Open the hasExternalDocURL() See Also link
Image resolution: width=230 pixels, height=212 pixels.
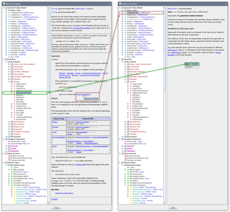(x=64, y=193)
